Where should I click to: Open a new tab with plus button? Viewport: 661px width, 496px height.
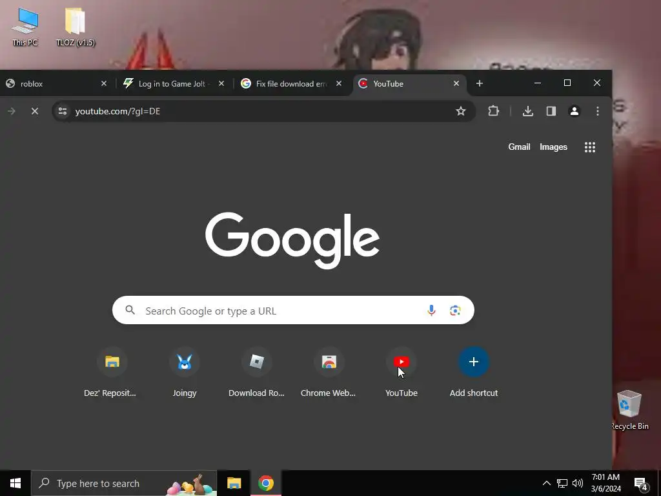point(480,83)
